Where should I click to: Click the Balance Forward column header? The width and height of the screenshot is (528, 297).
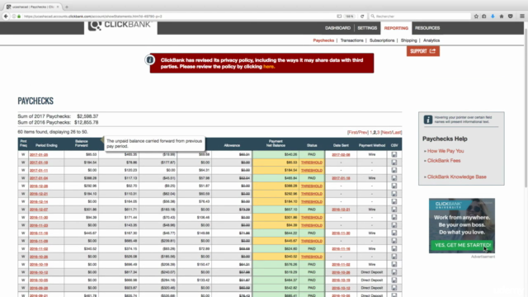point(81,144)
